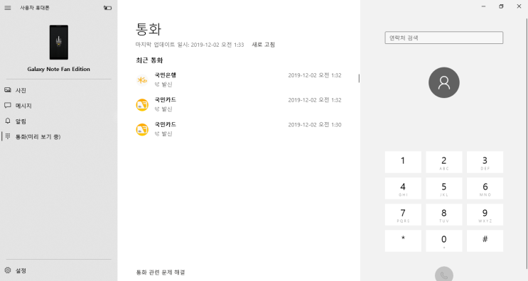Viewport: 528px width, 281px height.
Task: Click the 국민카드 icon for the 1:30 call
Action: (142, 129)
